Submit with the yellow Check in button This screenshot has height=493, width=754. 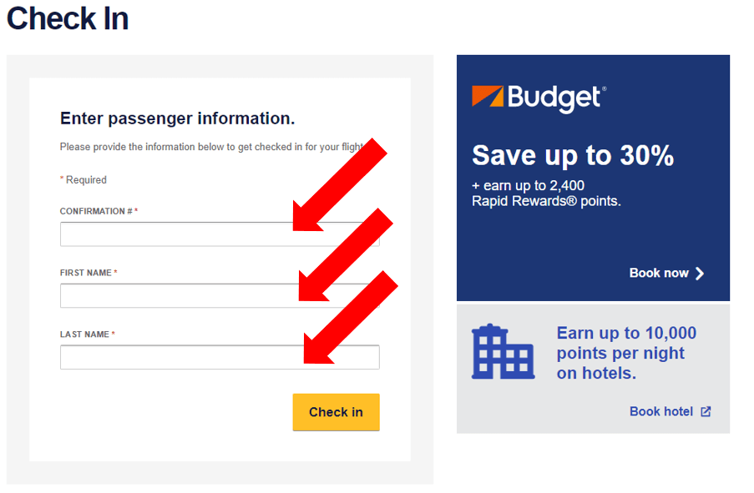point(337,412)
